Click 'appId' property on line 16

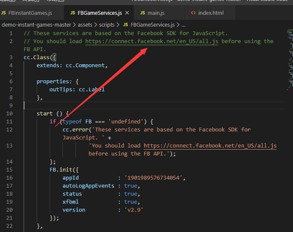coord(71,178)
